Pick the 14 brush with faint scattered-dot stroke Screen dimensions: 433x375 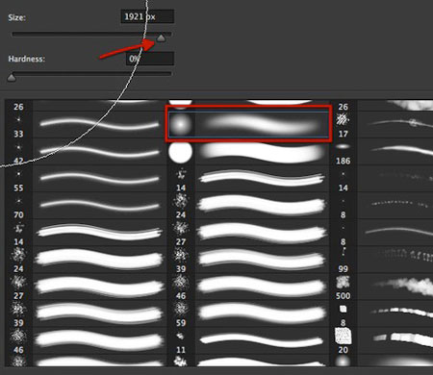click(x=382, y=179)
